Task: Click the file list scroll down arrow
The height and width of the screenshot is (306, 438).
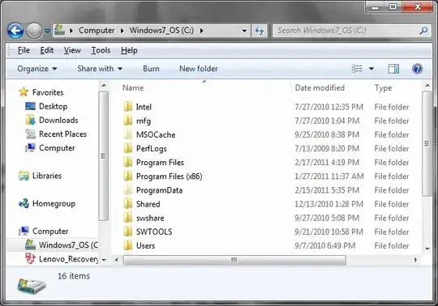Action: [x=427, y=249]
